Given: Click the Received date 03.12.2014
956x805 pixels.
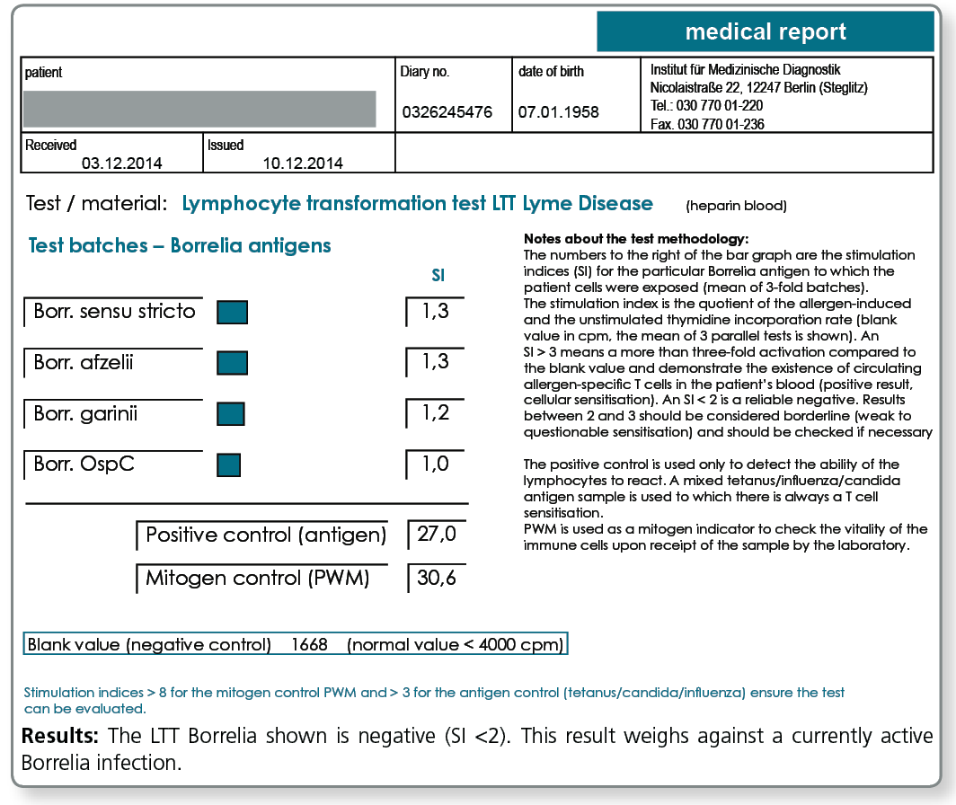Looking at the screenshot, I should pyautogui.click(x=122, y=164).
